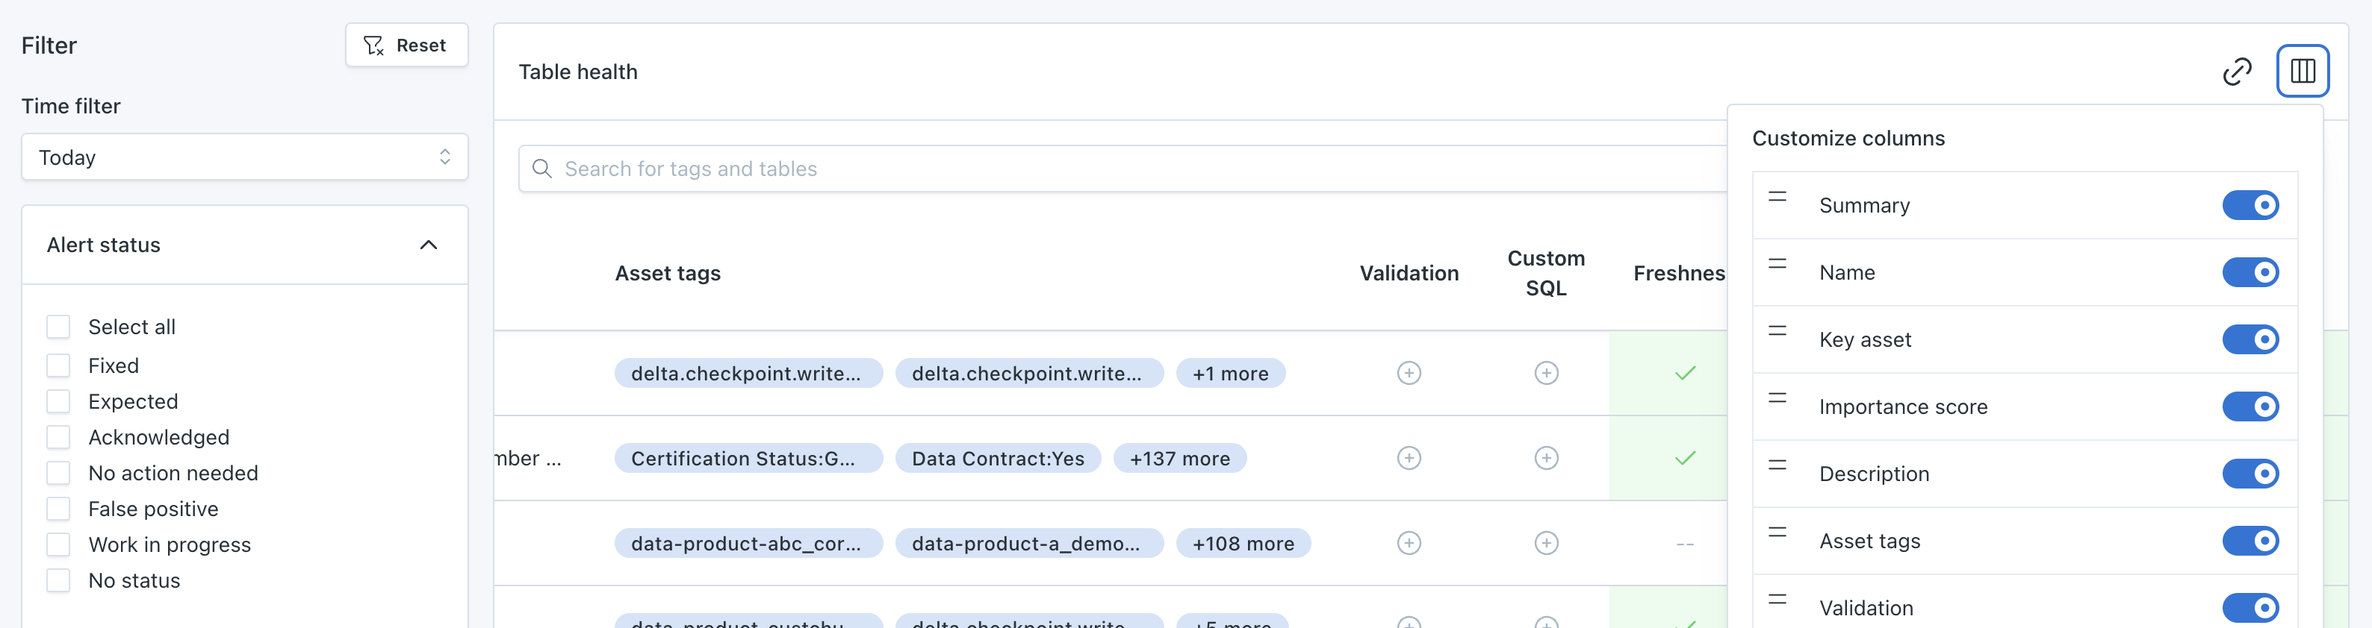Focus the tags and tables search field

coord(1105,169)
